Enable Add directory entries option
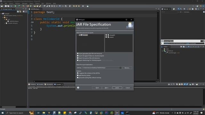The width and height of the screenshot is (205, 115). [x=78, y=75]
